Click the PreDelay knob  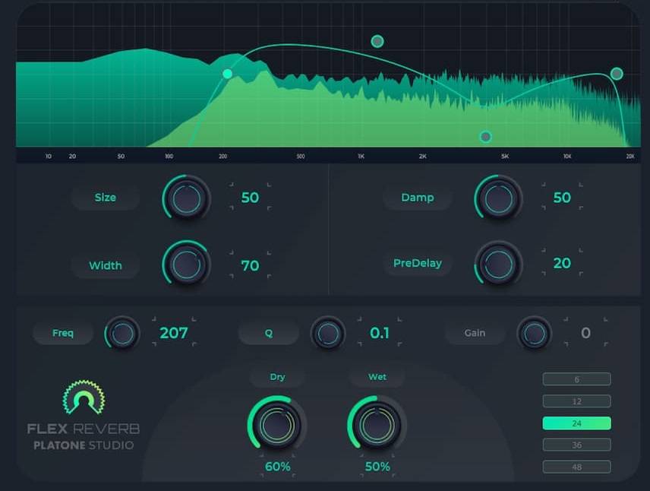click(498, 265)
